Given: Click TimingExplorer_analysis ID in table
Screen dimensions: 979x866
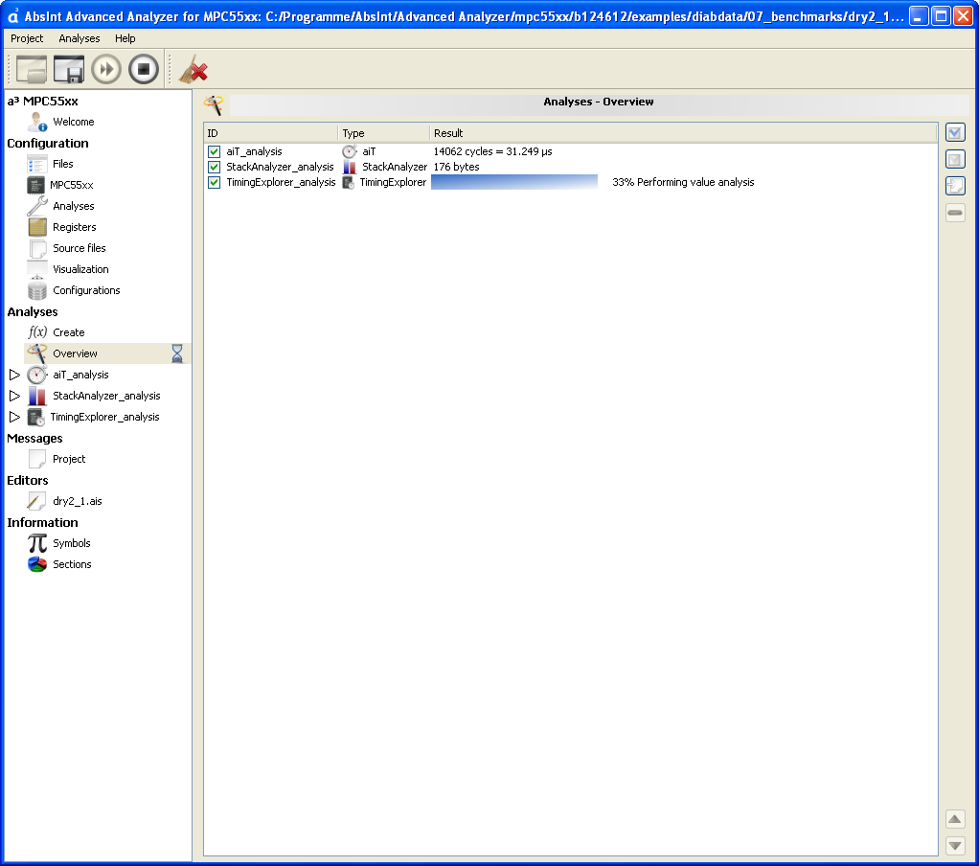Looking at the screenshot, I should tap(281, 182).
